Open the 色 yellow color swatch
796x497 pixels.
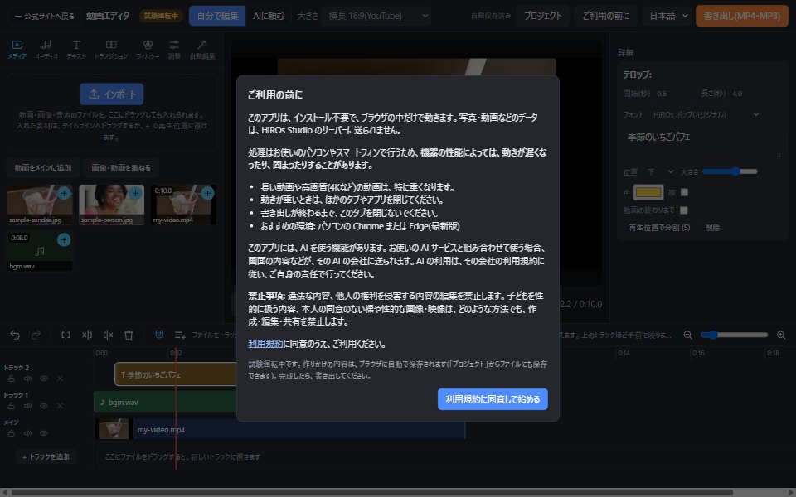coord(648,193)
